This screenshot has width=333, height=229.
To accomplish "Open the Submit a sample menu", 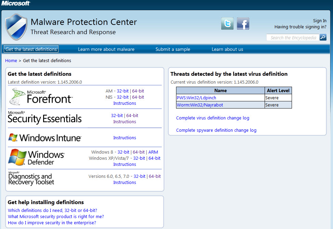I will (x=173, y=49).
